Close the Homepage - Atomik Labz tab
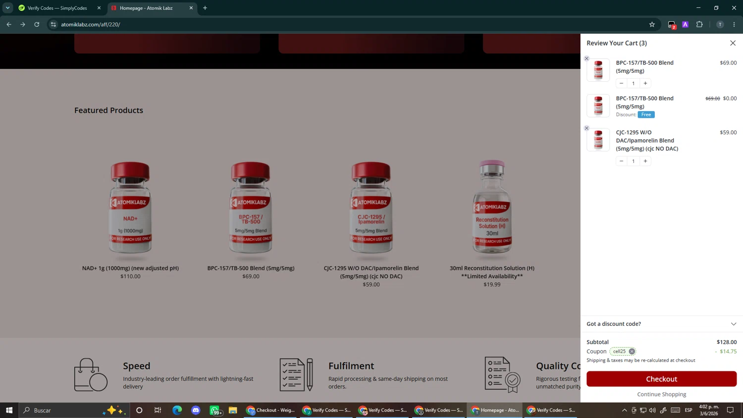743x418 pixels. [x=191, y=8]
